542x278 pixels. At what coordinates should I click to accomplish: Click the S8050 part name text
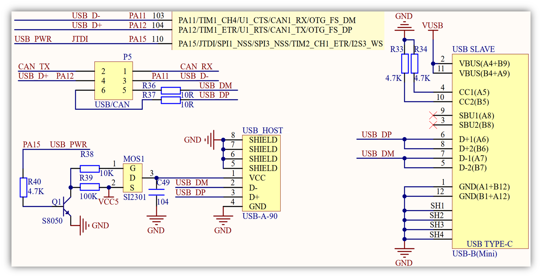52,221
